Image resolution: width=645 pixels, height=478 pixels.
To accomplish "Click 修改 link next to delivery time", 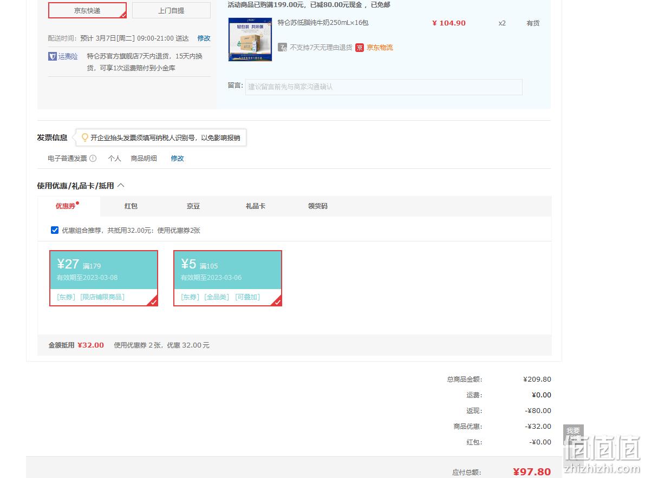I will 204,38.
